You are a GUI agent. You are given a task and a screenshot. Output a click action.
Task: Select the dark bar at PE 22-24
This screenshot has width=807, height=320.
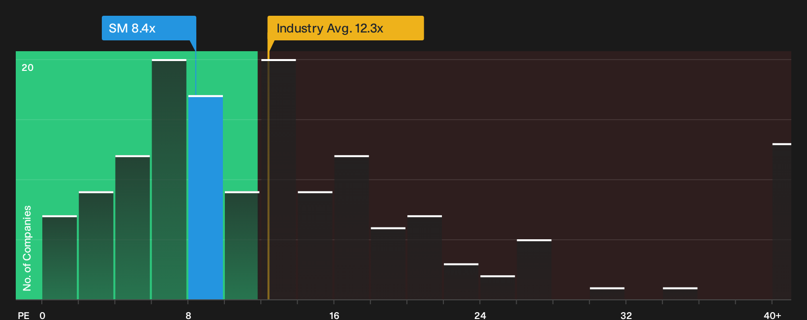coord(461,282)
